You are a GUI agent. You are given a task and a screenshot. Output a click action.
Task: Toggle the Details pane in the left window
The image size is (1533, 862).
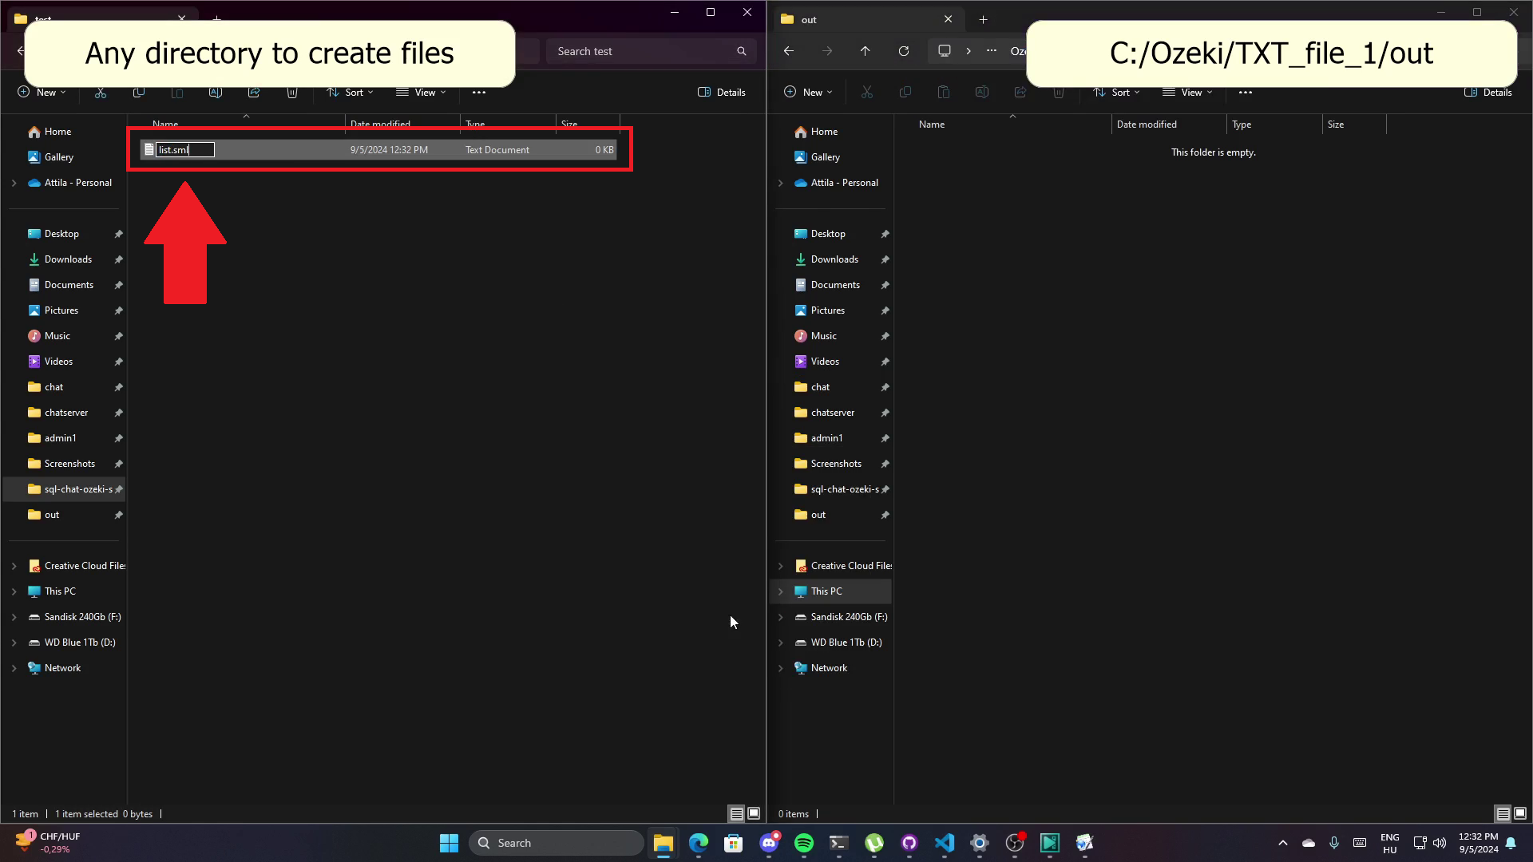[x=722, y=93]
